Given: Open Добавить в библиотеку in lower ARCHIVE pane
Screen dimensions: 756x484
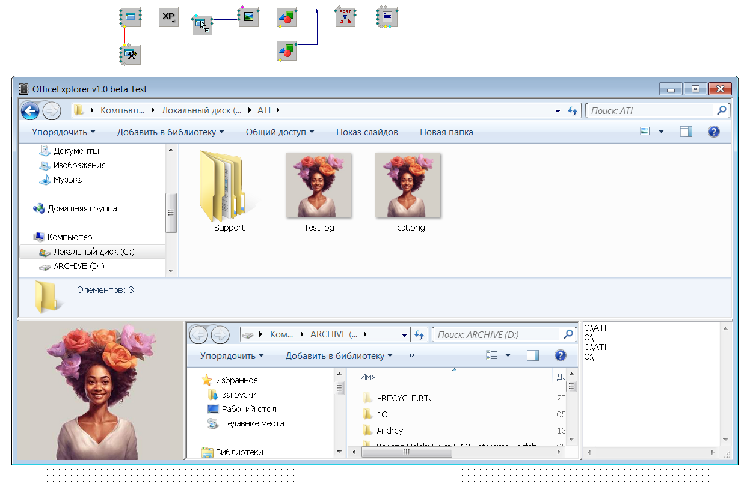Looking at the screenshot, I should click(339, 355).
